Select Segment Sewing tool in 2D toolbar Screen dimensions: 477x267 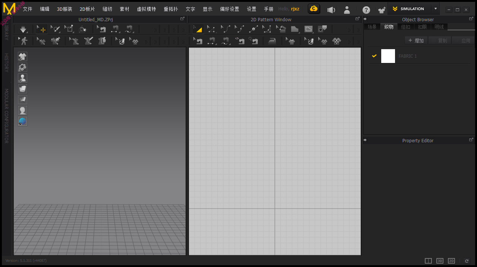pos(212,41)
